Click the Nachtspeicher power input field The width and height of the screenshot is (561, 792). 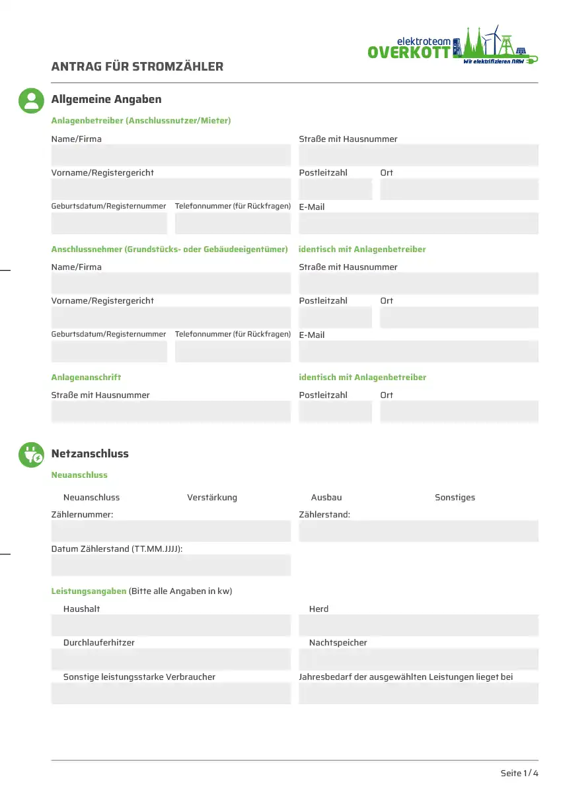pos(418,659)
